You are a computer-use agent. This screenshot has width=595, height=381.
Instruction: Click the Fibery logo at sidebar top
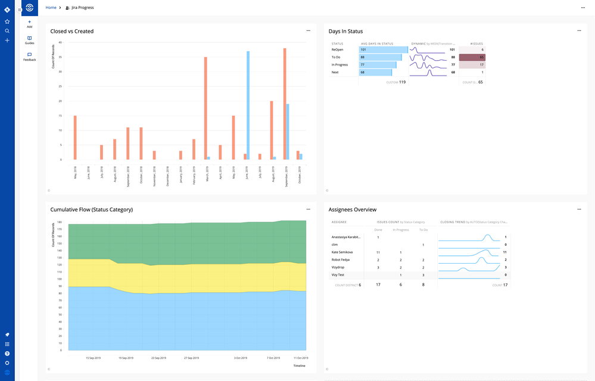coord(27,8)
